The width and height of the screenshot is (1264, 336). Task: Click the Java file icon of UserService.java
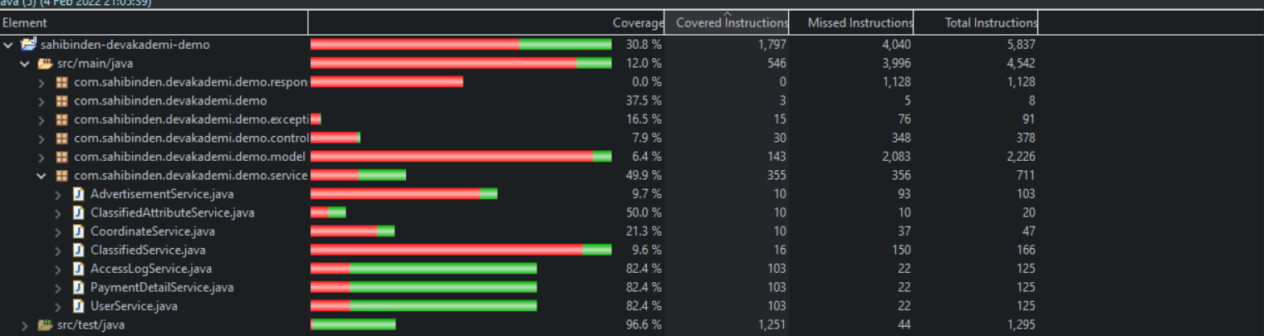coord(78,306)
